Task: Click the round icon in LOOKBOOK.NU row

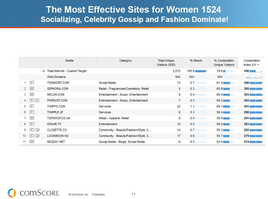Action: 37,136
